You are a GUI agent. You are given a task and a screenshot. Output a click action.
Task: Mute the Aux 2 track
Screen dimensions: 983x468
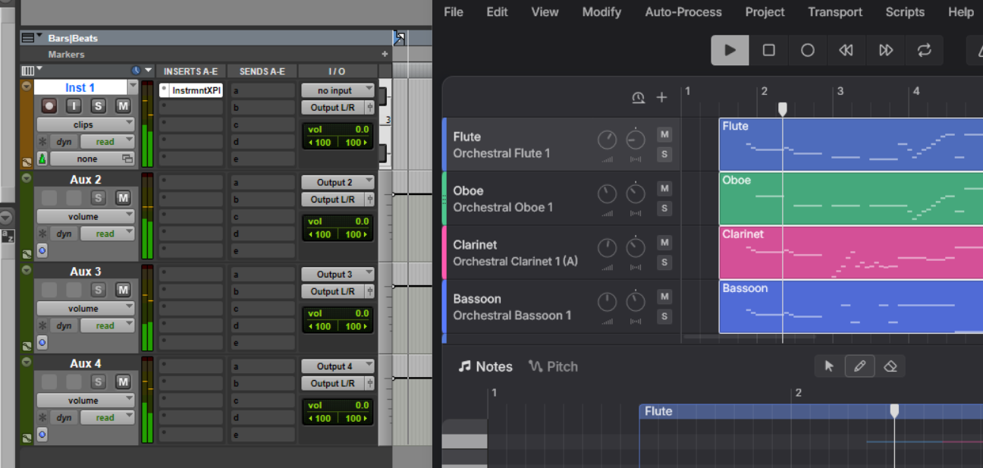coord(122,198)
